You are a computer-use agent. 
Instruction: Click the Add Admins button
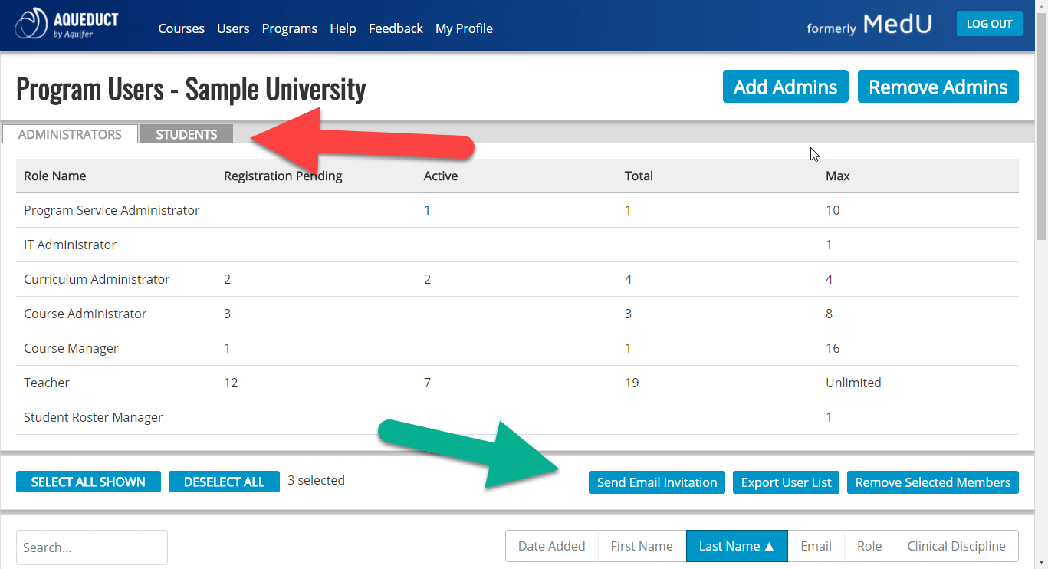(785, 87)
